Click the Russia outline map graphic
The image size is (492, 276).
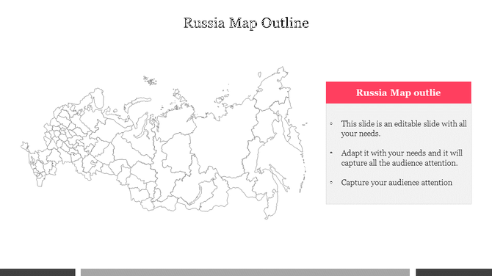tap(164, 142)
